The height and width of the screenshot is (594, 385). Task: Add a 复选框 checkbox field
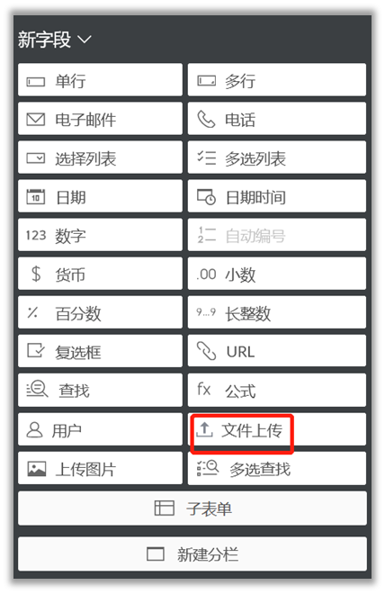pos(101,351)
